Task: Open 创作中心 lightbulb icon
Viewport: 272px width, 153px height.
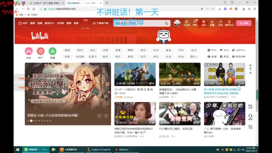Action: [x=229, y=23]
